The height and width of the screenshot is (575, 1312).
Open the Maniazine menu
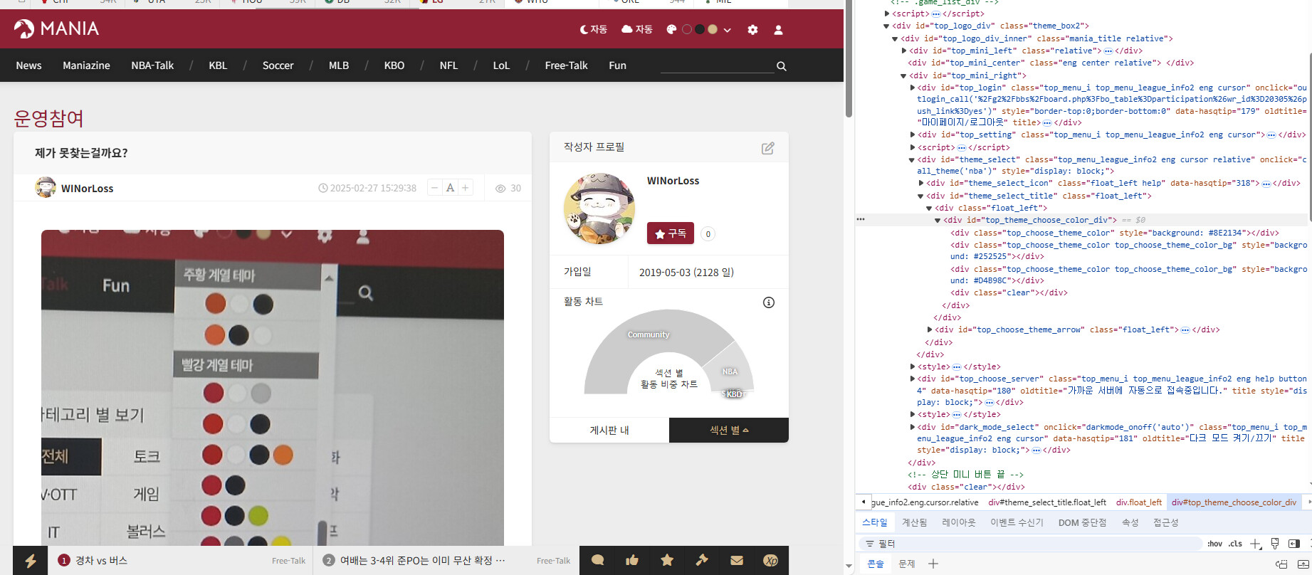(86, 65)
